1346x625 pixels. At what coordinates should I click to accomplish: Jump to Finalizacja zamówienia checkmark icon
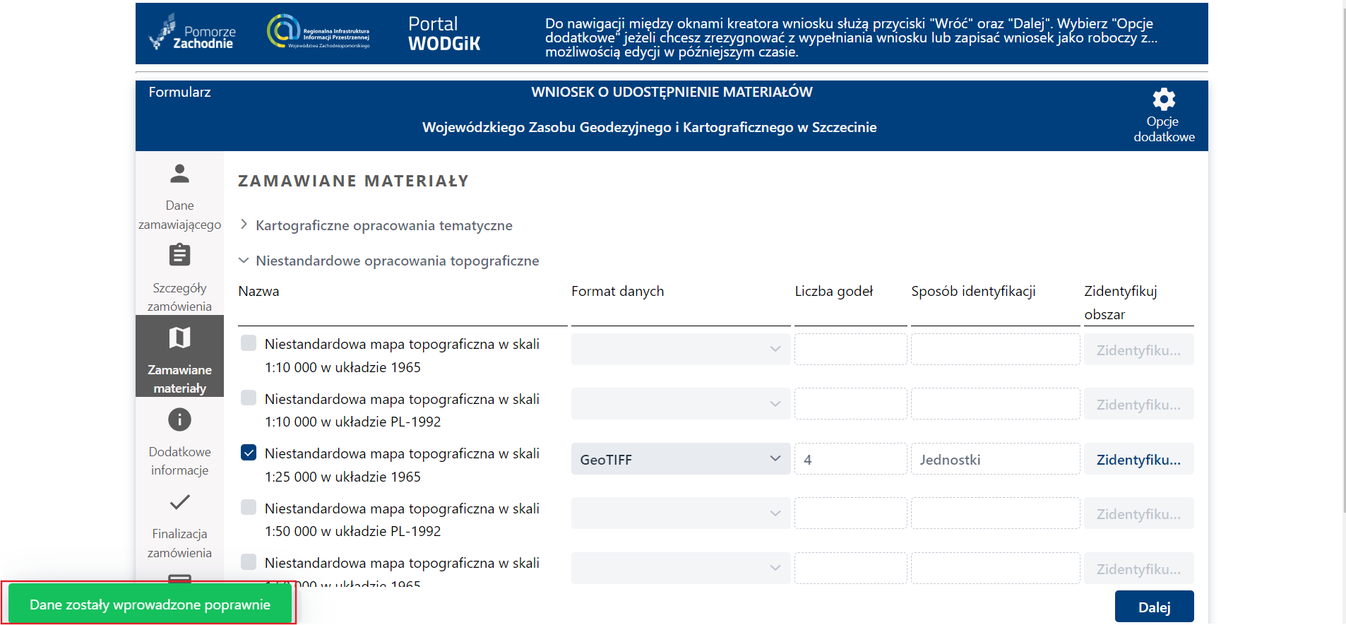click(x=179, y=502)
